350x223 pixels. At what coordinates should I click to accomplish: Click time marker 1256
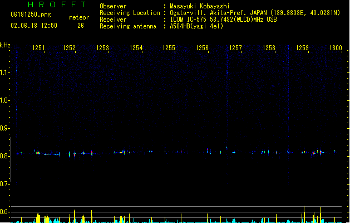tap(202, 48)
